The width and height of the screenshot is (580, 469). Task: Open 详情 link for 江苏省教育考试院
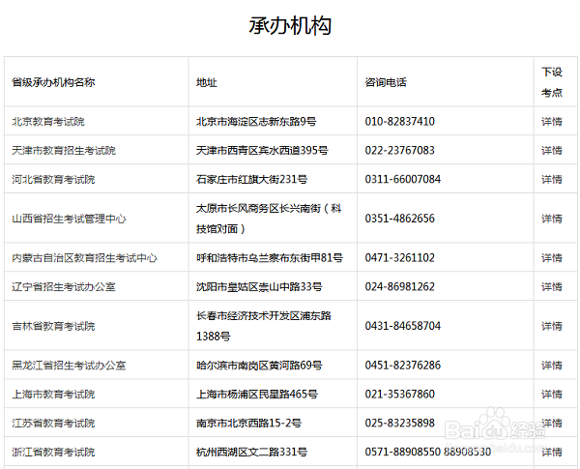552,423
